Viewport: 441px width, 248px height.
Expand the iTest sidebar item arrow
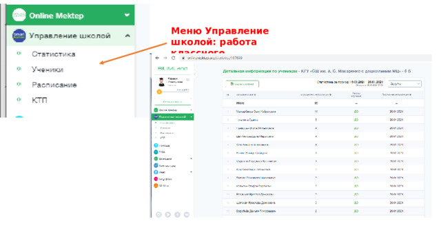coord(192,172)
